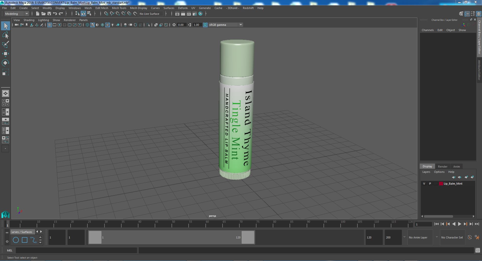482x261 pixels.
Task: Open the Script Editor icon
Action: (x=477, y=250)
